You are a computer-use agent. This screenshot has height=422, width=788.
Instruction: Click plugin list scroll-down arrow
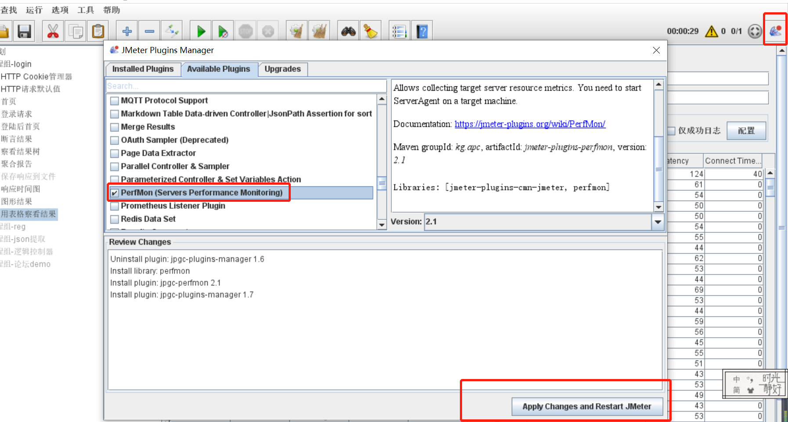382,225
